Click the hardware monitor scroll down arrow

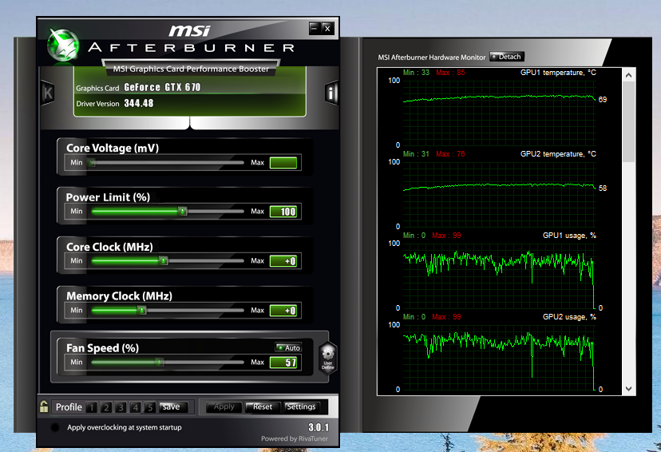coord(628,389)
